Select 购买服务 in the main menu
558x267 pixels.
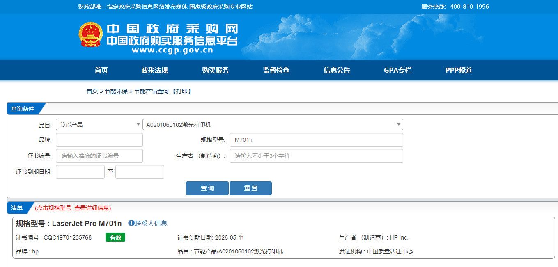click(x=215, y=70)
